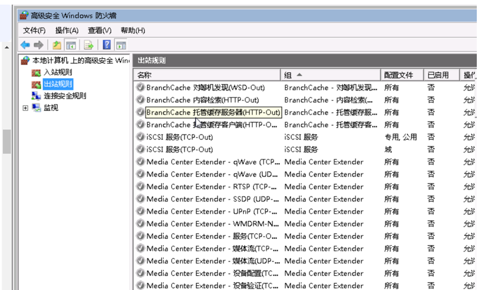Select 监视 in the tree
This screenshot has height=290, width=496.
coord(51,108)
